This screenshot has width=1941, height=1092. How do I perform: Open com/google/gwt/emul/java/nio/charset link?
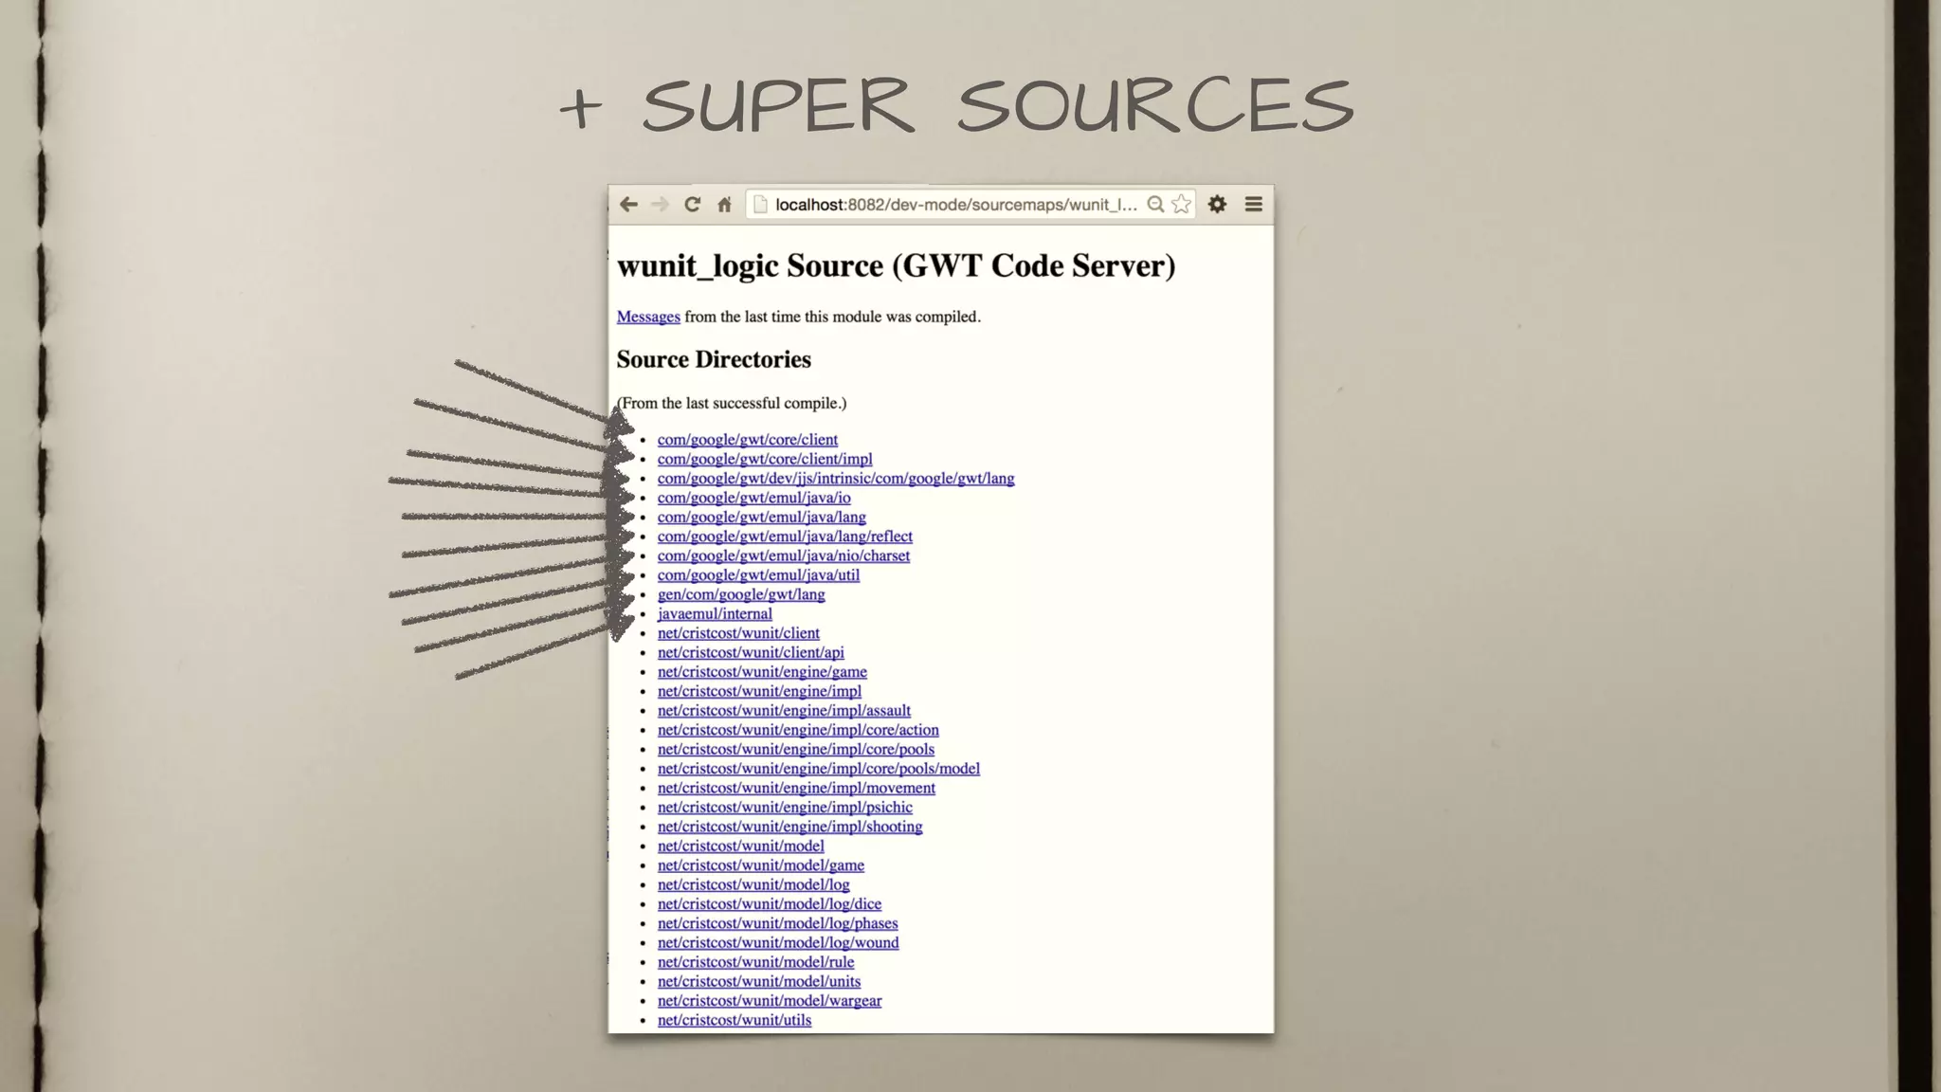point(784,555)
